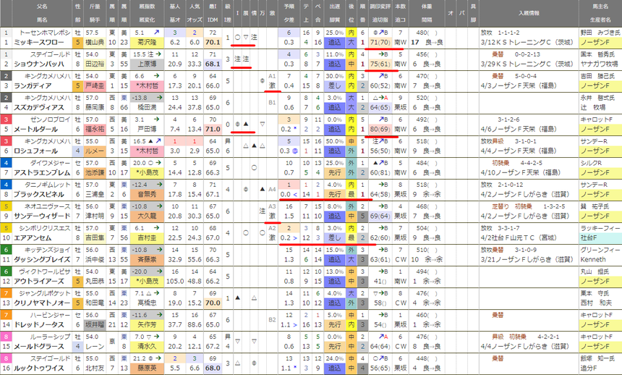Image resolution: width=622 pixels, height=375 pixels.
Task: Select stable info 3/21ノーザンFしがらき（滋賀）
Action: (x=527, y=259)
